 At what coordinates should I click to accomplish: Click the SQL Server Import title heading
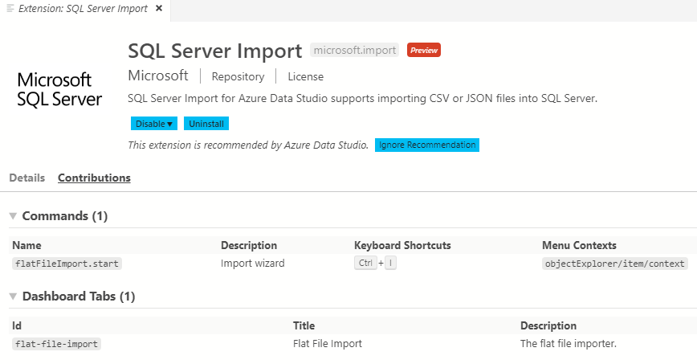pyautogui.click(x=214, y=50)
